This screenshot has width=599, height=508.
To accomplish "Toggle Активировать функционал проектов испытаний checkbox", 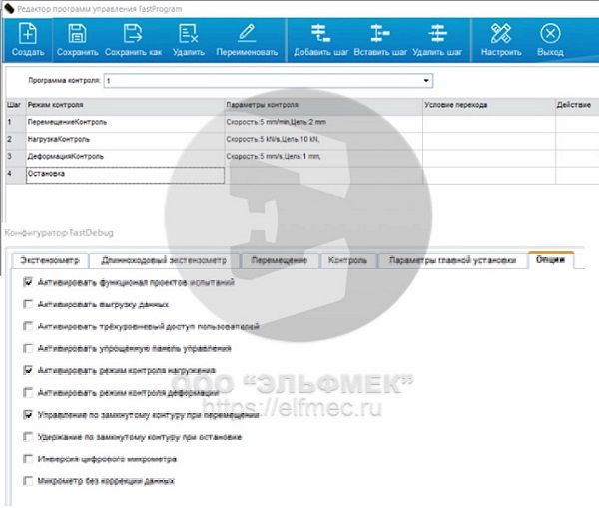I will coord(28,282).
